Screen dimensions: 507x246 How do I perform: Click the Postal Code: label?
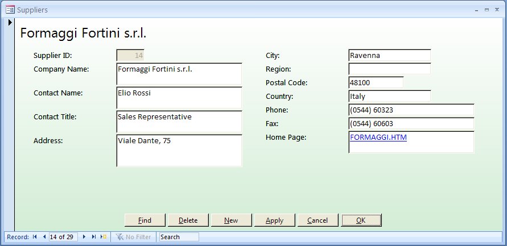click(286, 82)
